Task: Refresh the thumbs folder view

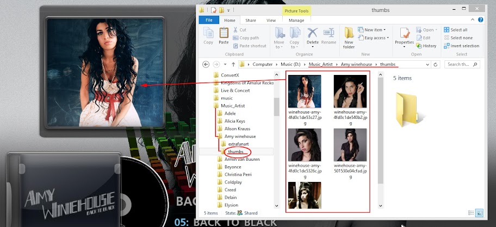Action: tap(436, 65)
